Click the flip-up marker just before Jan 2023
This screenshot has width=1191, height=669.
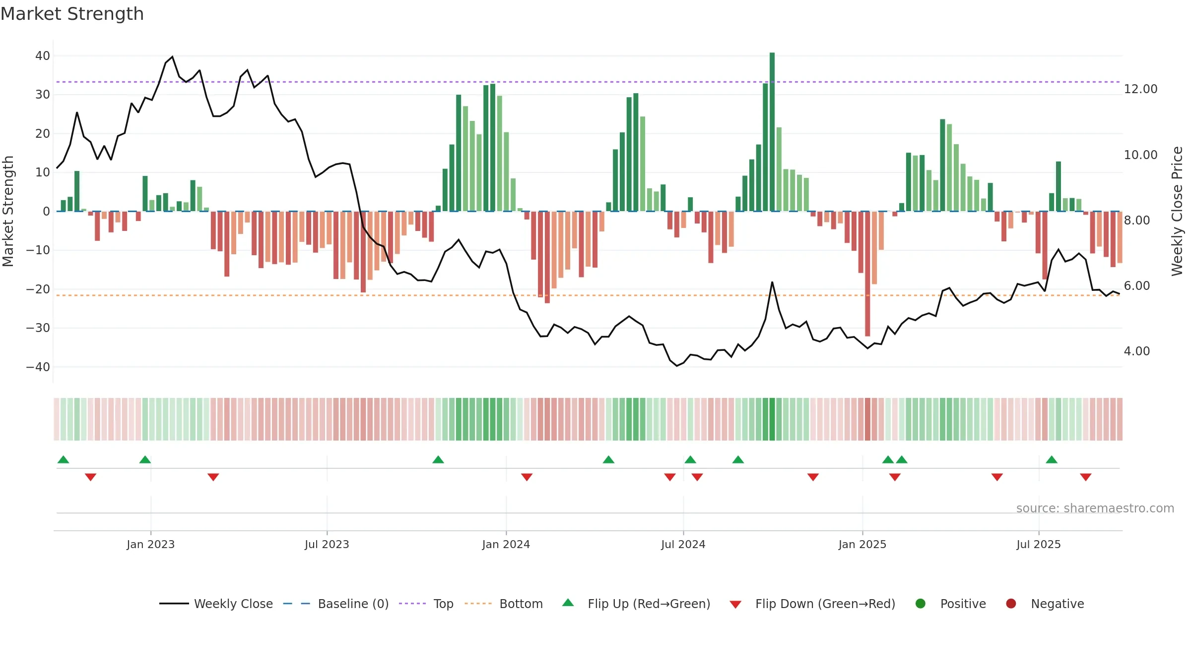click(145, 459)
